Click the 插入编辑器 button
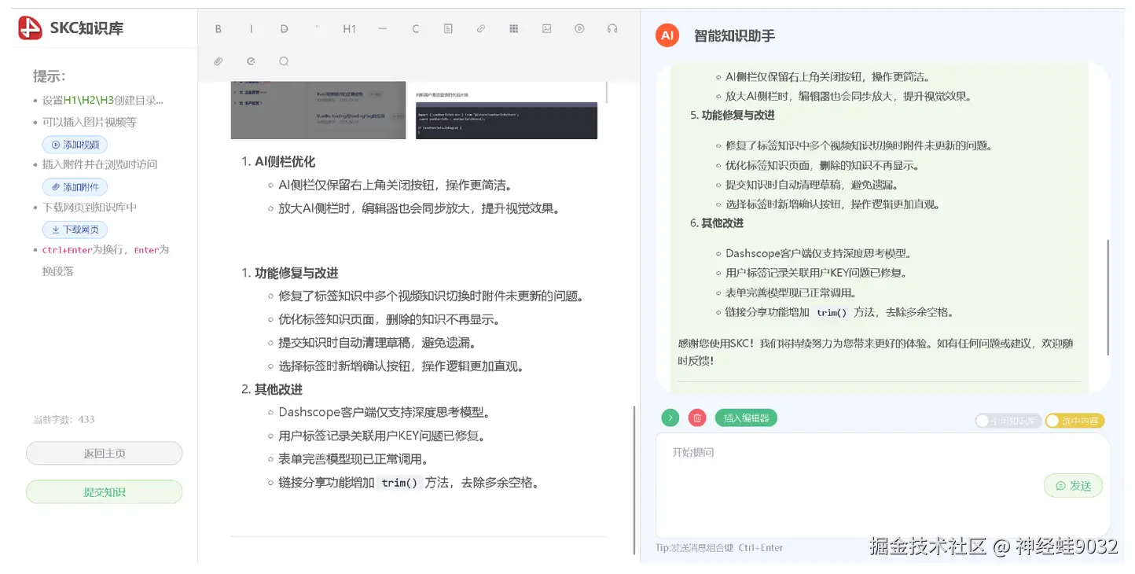 745,418
